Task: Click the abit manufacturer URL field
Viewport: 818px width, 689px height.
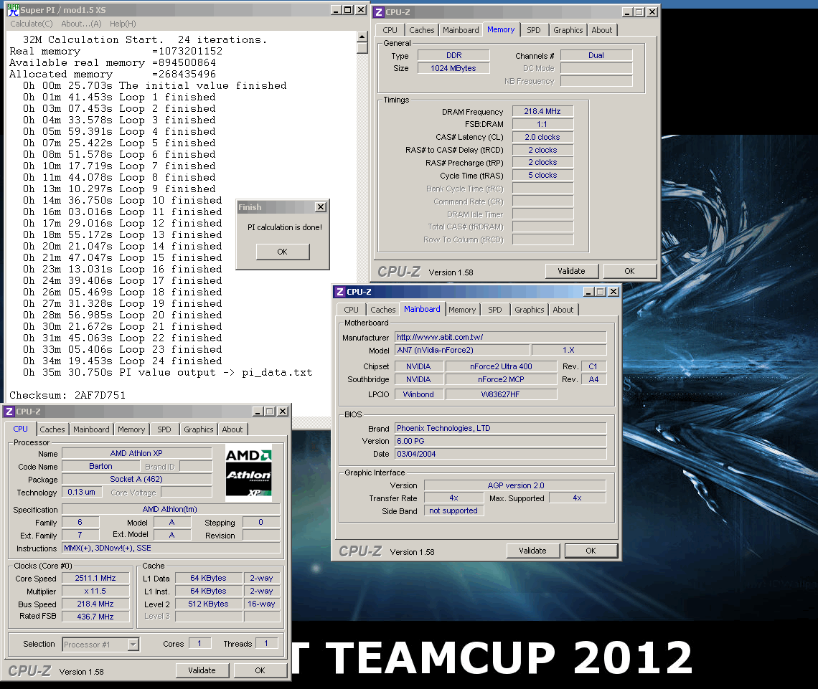Action: (x=501, y=337)
